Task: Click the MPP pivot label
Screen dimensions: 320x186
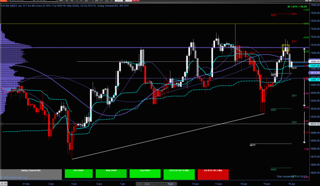Action: (252, 145)
